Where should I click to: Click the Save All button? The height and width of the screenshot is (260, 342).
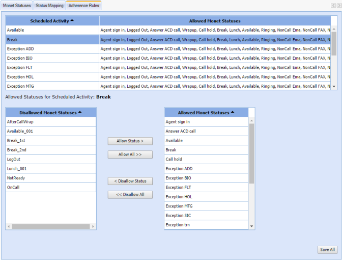pos(327,249)
